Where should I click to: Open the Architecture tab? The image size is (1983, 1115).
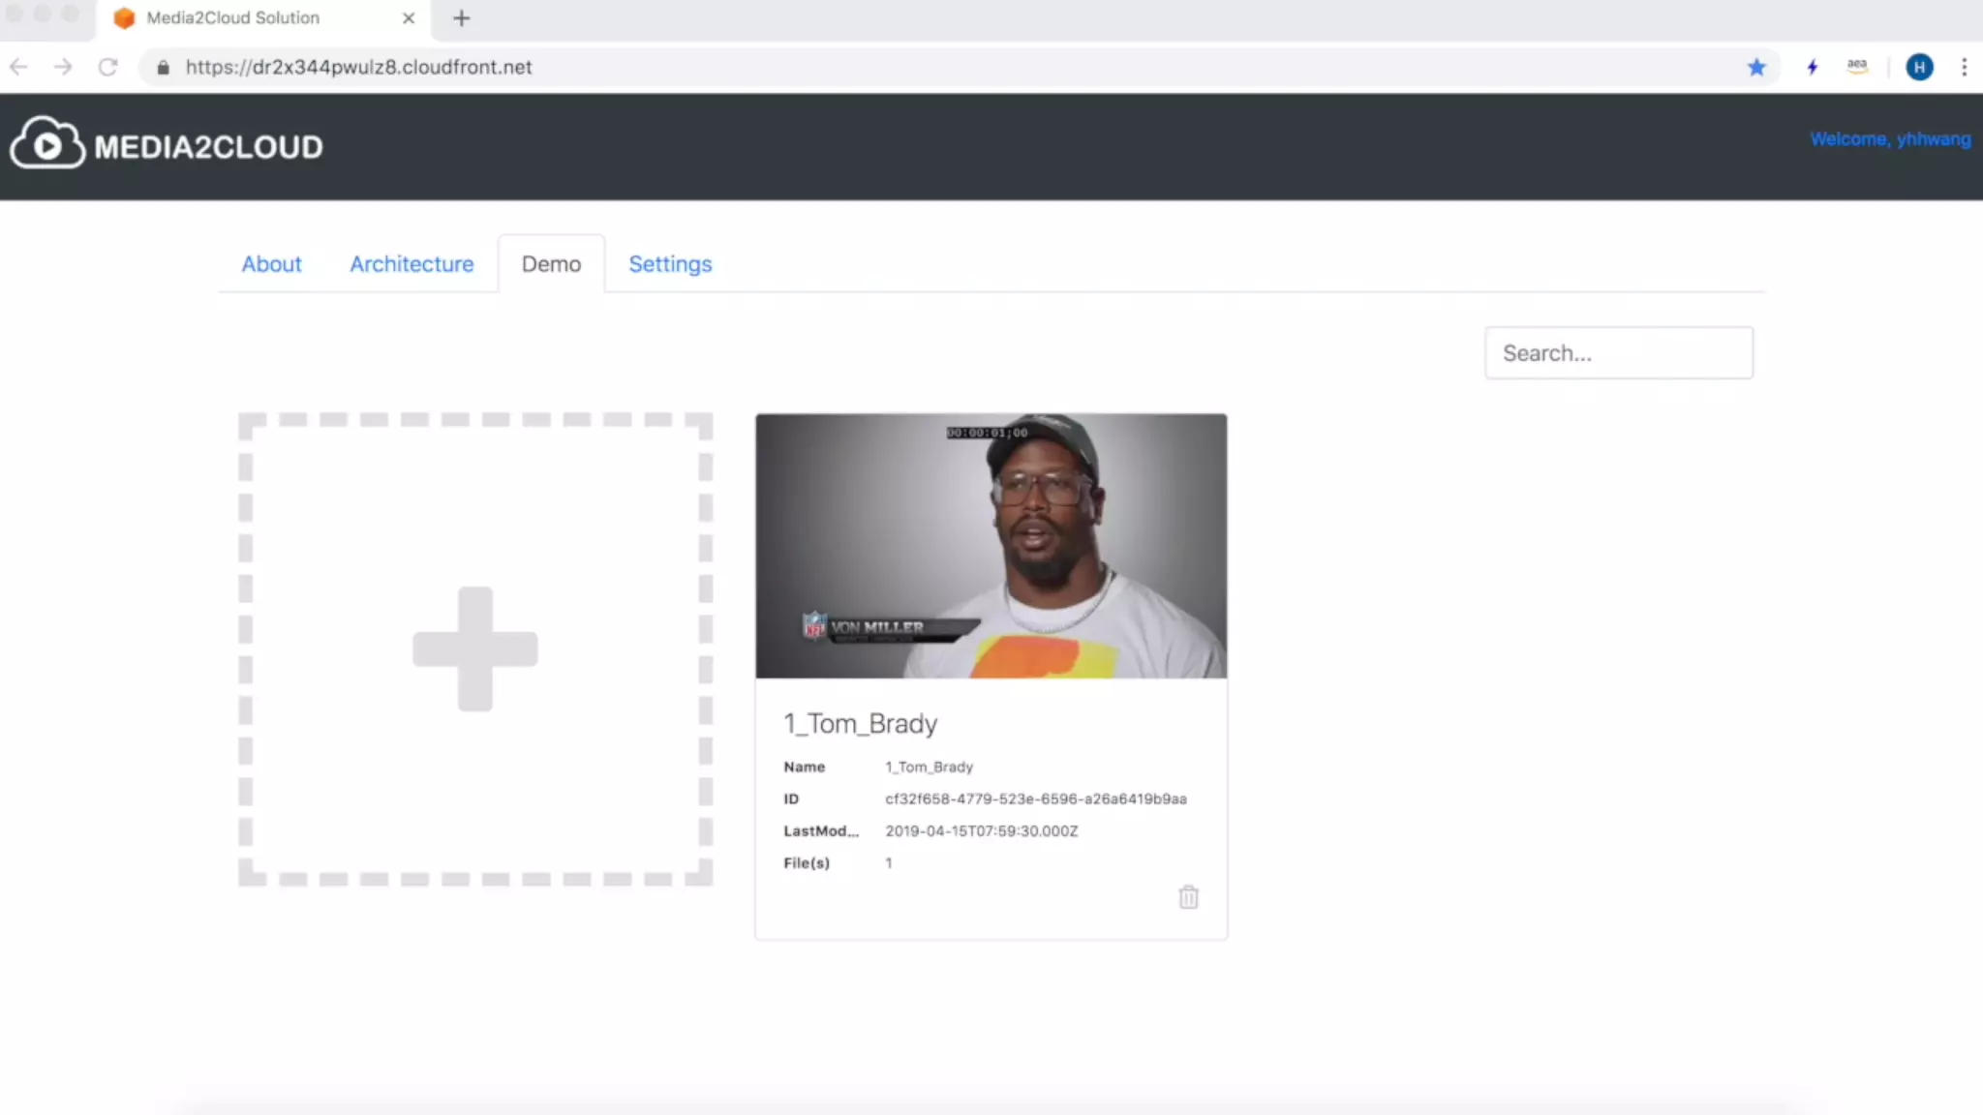pos(412,264)
